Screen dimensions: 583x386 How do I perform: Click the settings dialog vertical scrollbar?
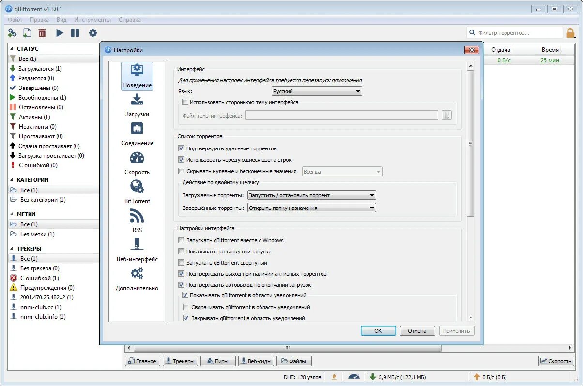[x=470, y=143]
